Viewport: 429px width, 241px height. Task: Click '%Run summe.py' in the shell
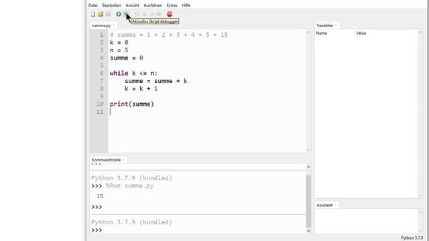[129, 186]
